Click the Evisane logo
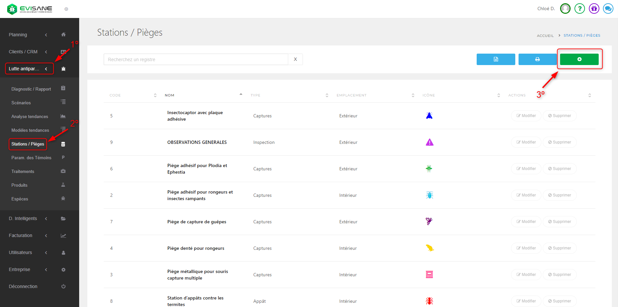The image size is (618, 307). point(29,9)
